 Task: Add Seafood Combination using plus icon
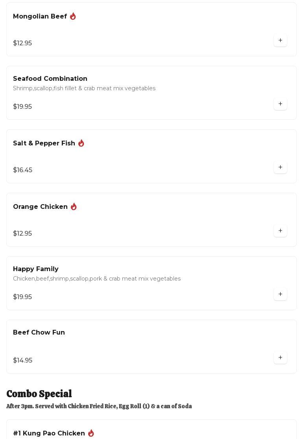click(x=280, y=104)
